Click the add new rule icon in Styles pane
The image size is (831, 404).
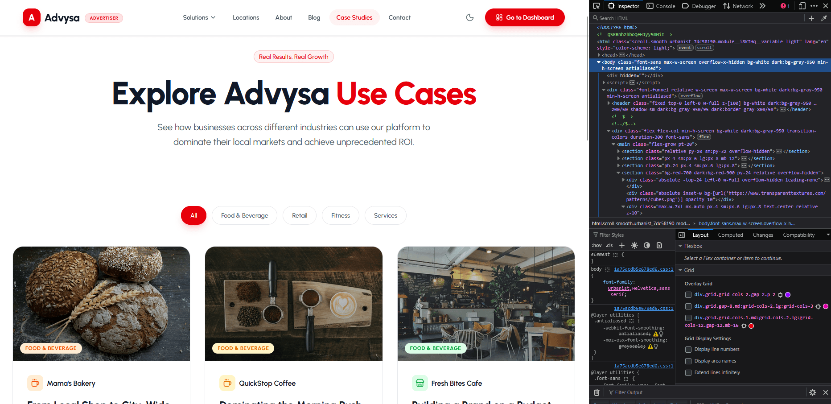tap(622, 245)
